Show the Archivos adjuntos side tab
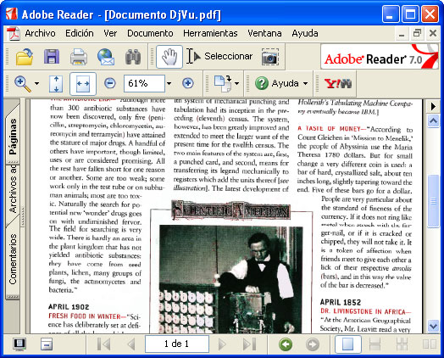Image resolution: width=444 pixels, height=358 pixels. pyautogui.click(x=13, y=190)
